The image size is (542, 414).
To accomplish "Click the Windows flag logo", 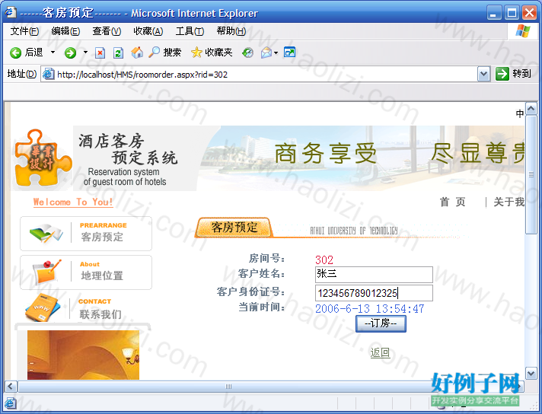I will point(523,31).
